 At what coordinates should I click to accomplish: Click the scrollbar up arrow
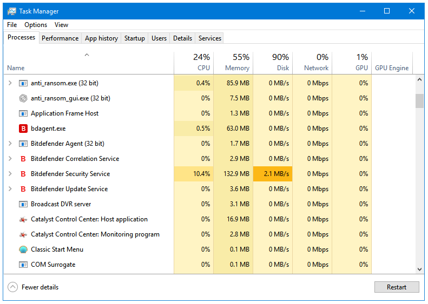[x=419, y=79]
